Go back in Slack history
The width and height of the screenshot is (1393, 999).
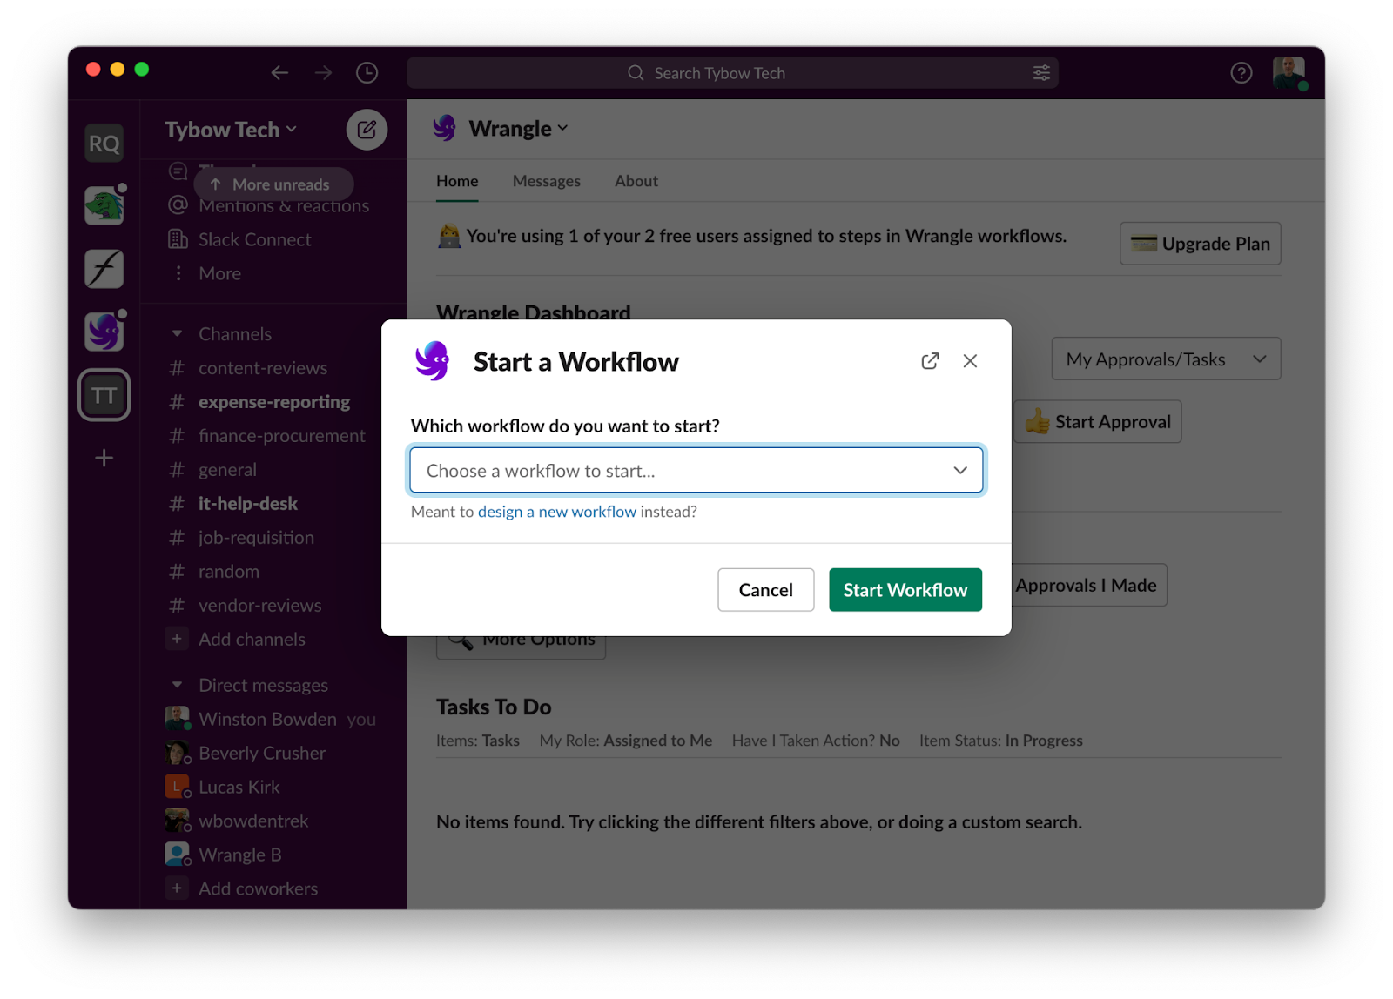click(279, 73)
